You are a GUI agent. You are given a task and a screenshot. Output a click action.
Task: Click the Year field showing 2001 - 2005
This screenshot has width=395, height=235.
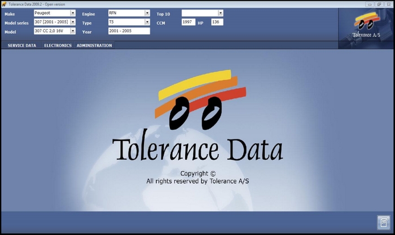[129, 31]
